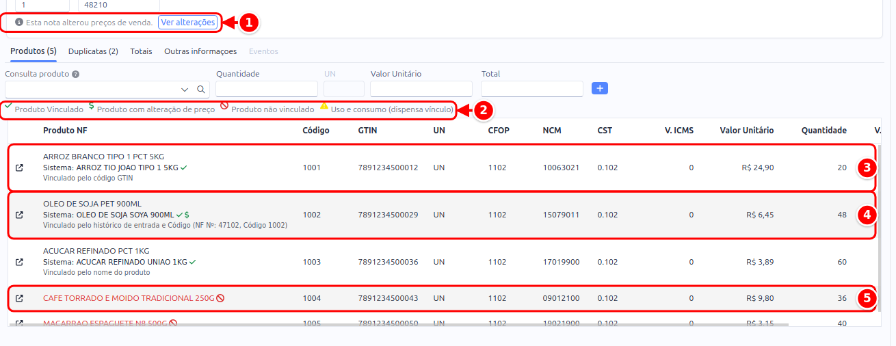Focus the Total input field
Screen dimensions: 896x346
point(532,89)
